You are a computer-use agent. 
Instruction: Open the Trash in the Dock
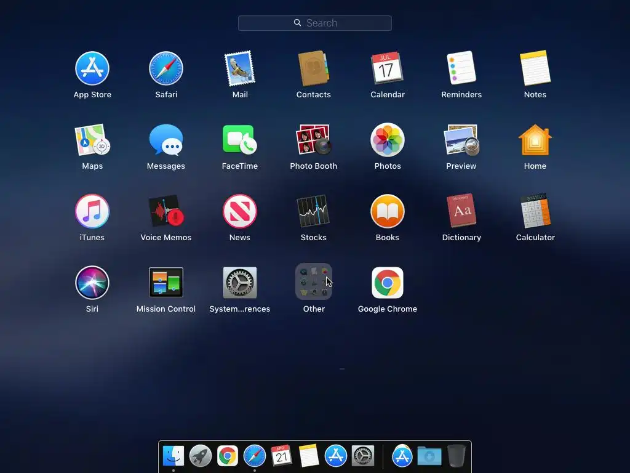pyautogui.click(x=457, y=456)
